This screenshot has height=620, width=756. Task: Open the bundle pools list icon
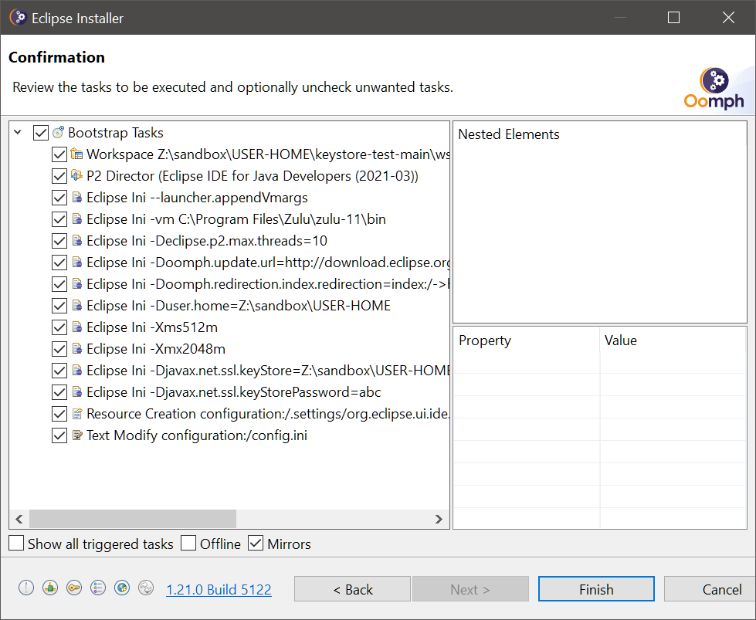pos(98,588)
